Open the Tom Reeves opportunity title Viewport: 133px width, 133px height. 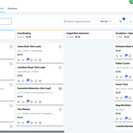click(x=24, y=109)
